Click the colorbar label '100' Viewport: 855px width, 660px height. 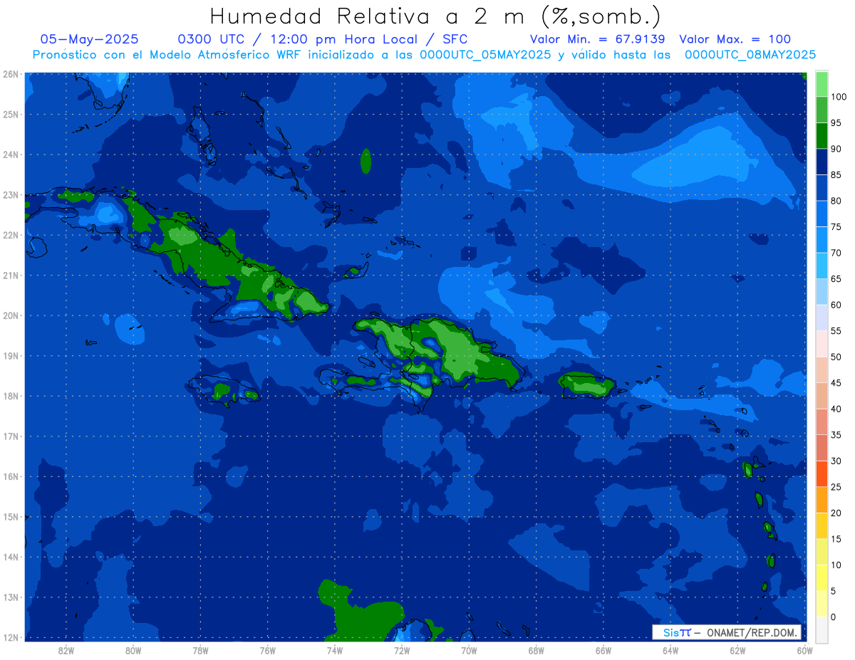tap(839, 97)
